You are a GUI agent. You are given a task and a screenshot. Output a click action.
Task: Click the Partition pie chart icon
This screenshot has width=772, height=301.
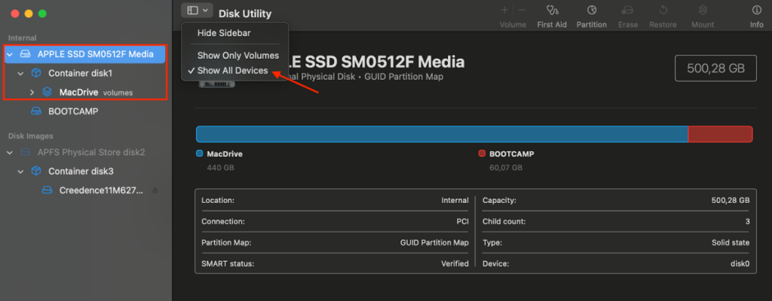coord(592,10)
